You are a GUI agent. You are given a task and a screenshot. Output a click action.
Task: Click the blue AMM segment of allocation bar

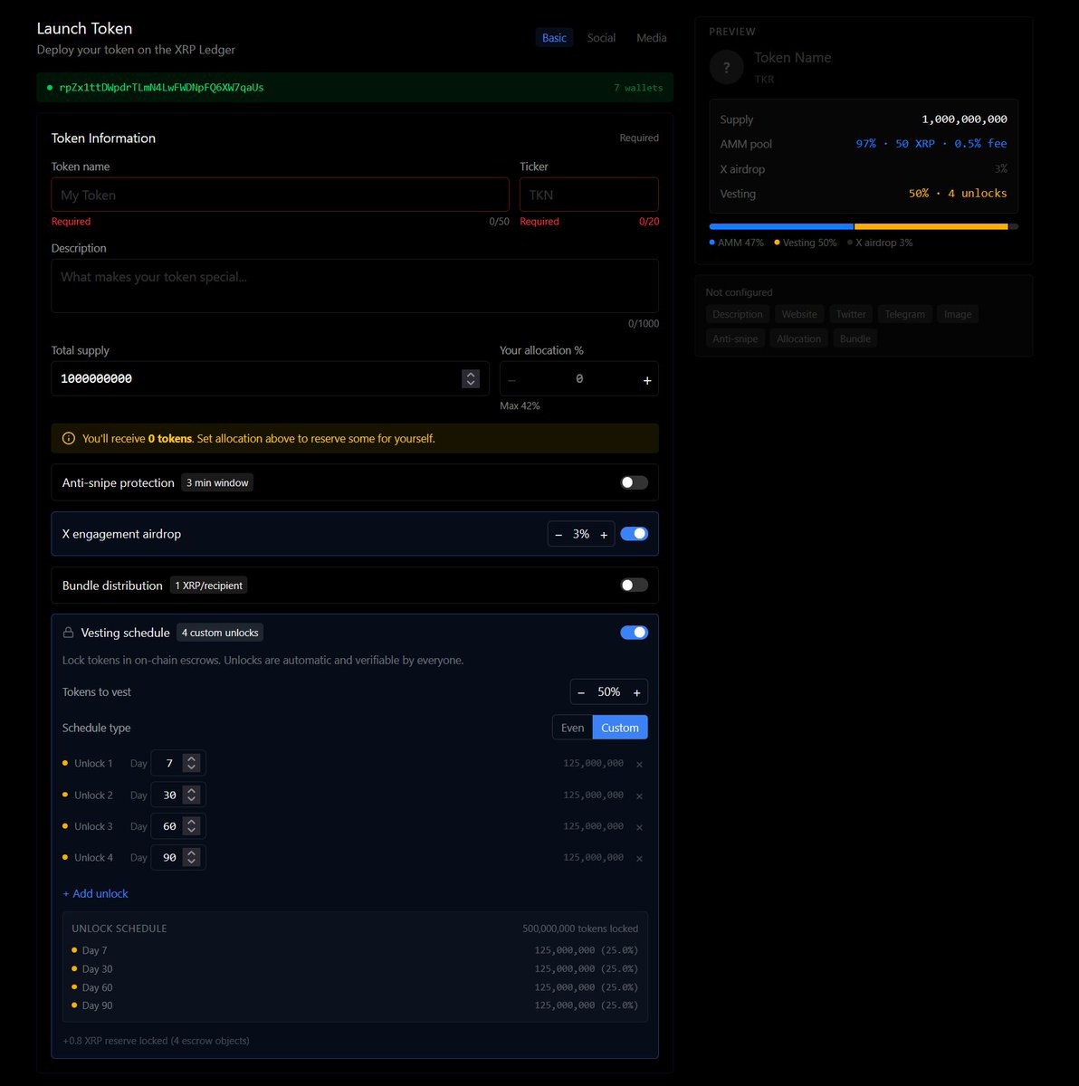point(781,226)
